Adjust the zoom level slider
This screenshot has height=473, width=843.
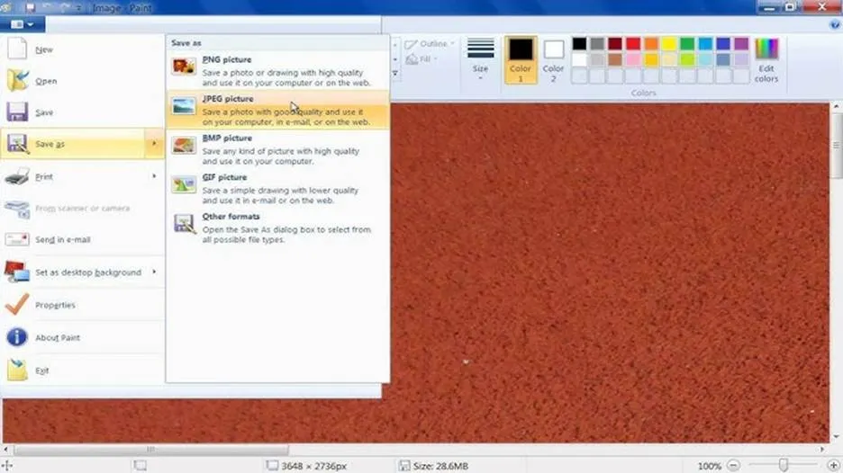[784, 465]
